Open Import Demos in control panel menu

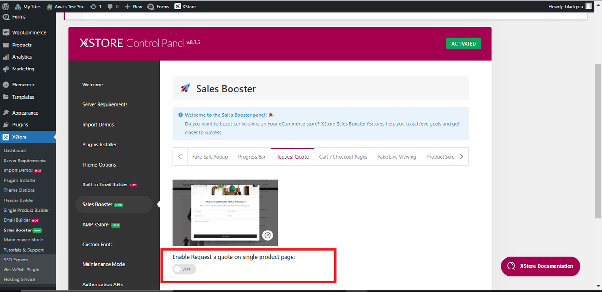click(x=98, y=125)
